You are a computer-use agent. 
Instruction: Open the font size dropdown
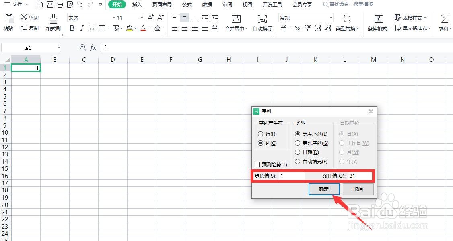point(142,18)
